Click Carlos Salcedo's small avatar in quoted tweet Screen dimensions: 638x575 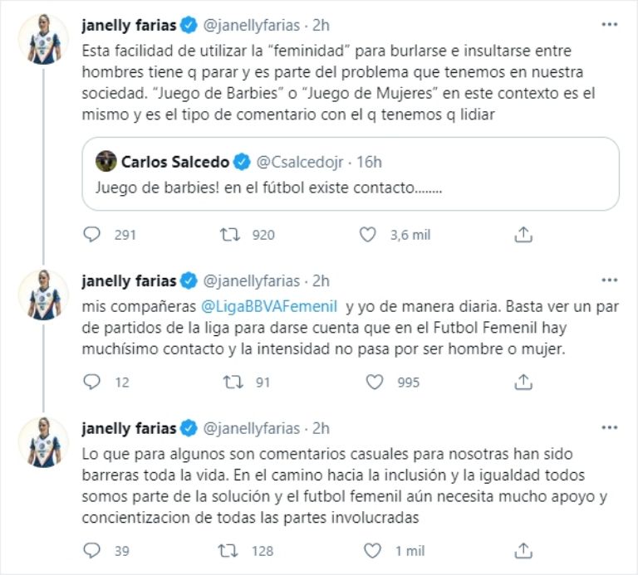click(106, 159)
